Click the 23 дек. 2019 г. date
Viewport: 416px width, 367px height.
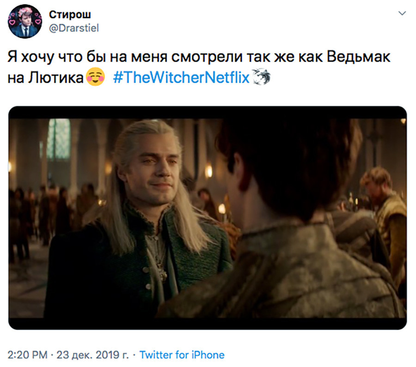(x=92, y=355)
